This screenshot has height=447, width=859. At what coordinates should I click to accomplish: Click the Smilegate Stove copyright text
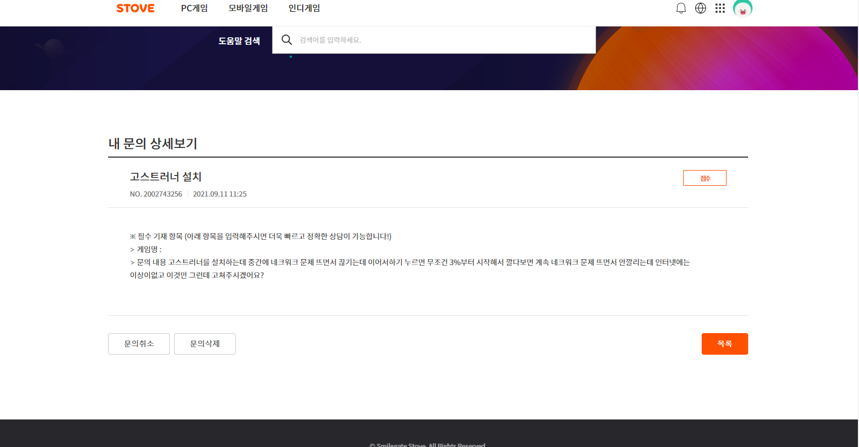coord(427,444)
